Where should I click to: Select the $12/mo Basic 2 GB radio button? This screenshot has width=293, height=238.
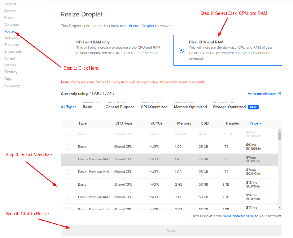coord(68,185)
